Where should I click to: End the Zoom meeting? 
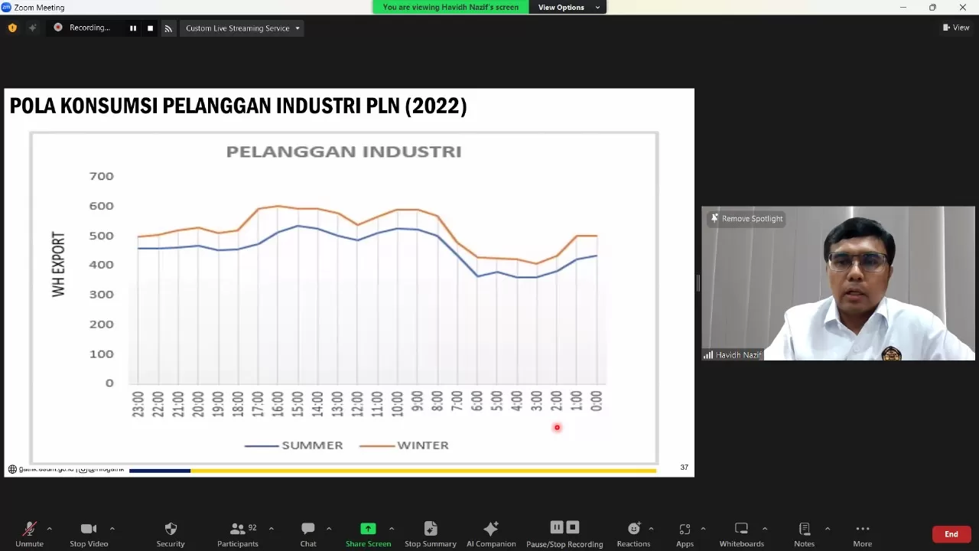(x=951, y=533)
